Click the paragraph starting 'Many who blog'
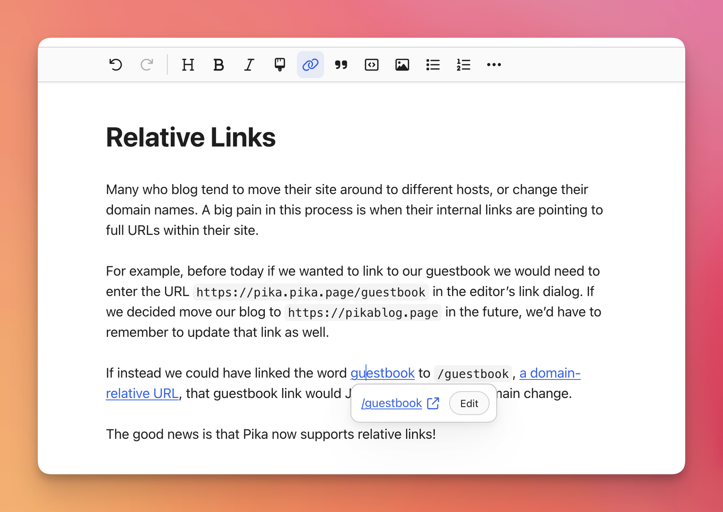Screen dimensions: 723x512 point(355,210)
